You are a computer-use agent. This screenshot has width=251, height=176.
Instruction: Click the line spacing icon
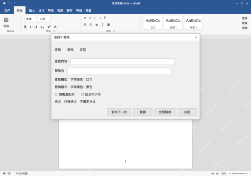tap(102, 25)
